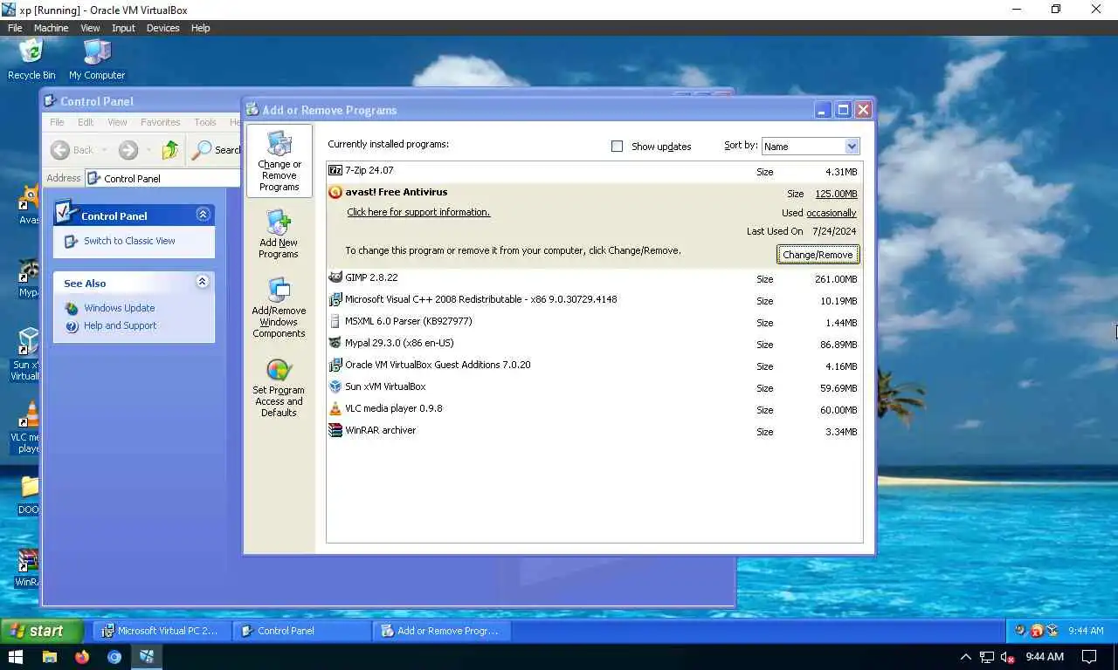Viewport: 1118px width, 670px height.
Task: Enable the Show updates checkbox
Action: [x=617, y=147]
